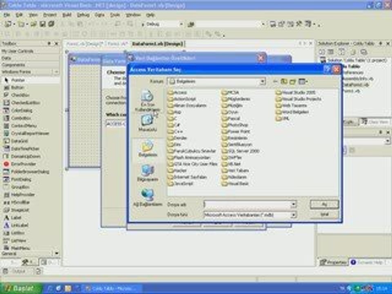Screen dimensions: 392x294
Task: Select the Veri Tabanı folder
Action: pos(235,171)
